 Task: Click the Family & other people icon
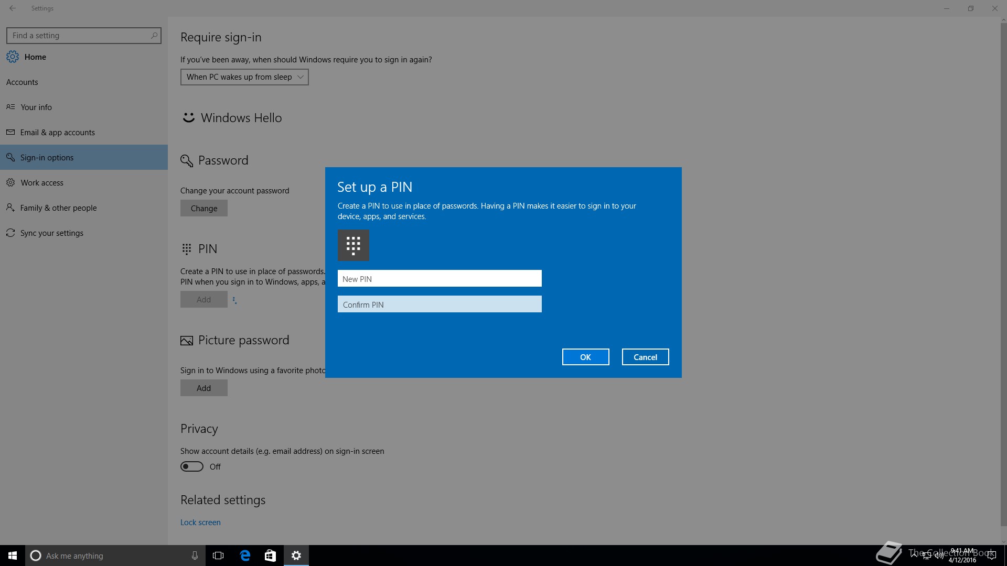click(10, 208)
